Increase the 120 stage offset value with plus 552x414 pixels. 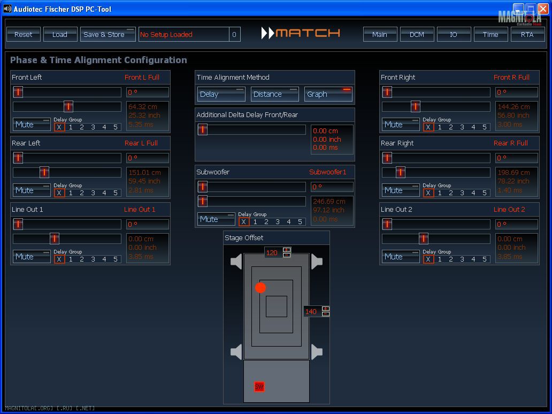[287, 250]
